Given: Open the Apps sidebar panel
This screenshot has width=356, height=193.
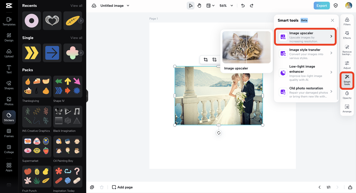Looking at the screenshot, I should pyautogui.click(x=9, y=167).
